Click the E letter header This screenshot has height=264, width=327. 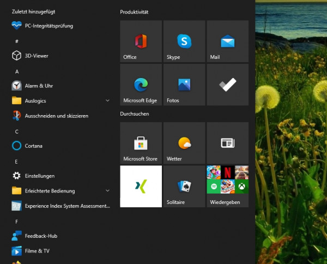pyautogui.click(x=16, y=162)
